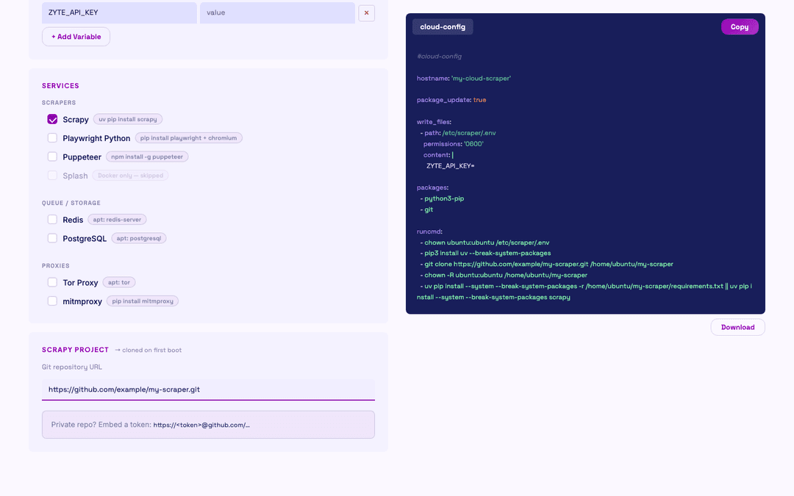Copy the cloud-config output

740,27
